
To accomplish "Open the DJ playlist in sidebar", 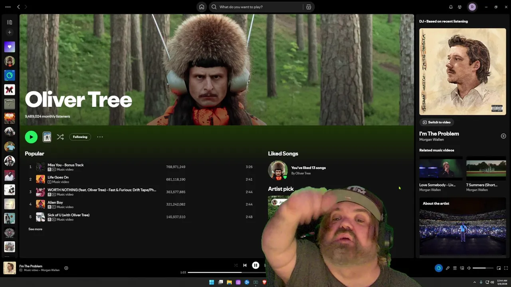I will [10, 75].
